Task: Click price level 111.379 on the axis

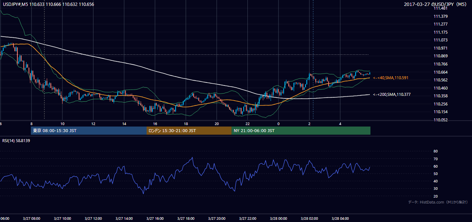Action: [x=441, y=16]
